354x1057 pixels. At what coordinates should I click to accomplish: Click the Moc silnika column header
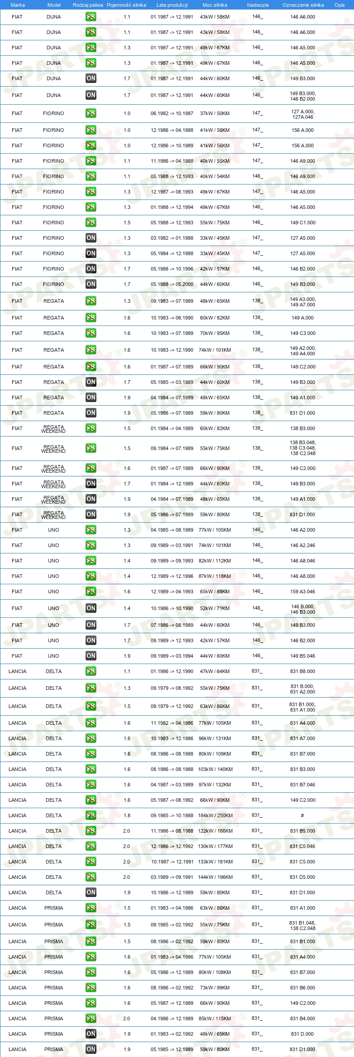coord(215,5)
